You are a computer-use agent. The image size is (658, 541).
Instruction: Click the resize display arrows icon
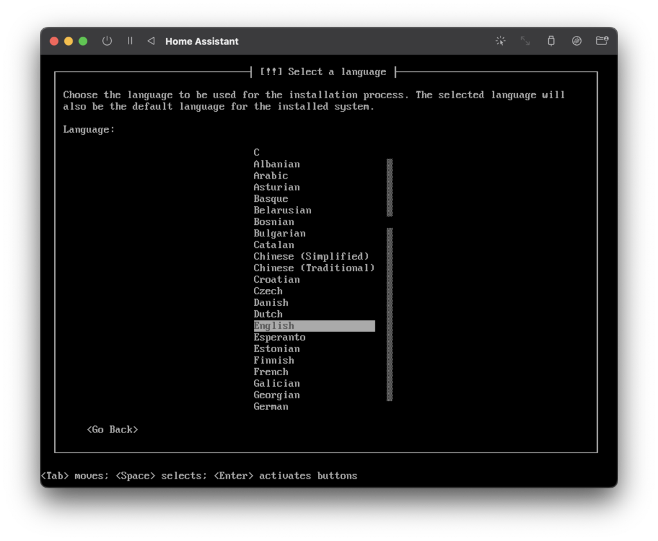[526, 40]
